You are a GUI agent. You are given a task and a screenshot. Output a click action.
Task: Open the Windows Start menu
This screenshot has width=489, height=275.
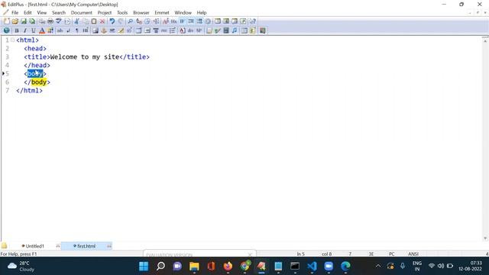click(x=144, y=267)
